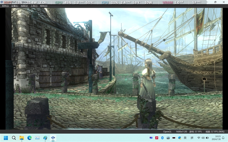
Task: Click the floppy disk tray icon
Action: 168,138
